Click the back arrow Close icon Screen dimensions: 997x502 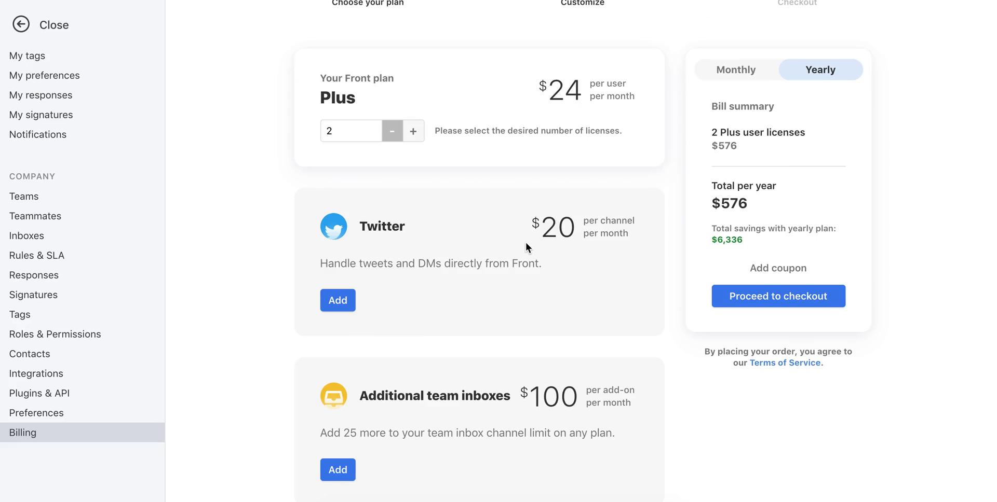21,24
